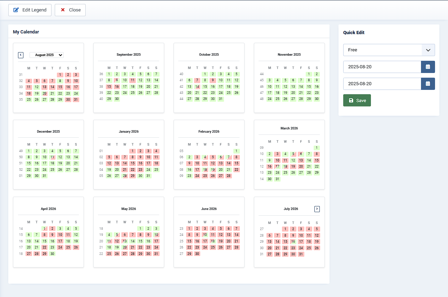Select July 16, 2026 day cell
Viewport: 448px width, 297px height.
point(293,242)
